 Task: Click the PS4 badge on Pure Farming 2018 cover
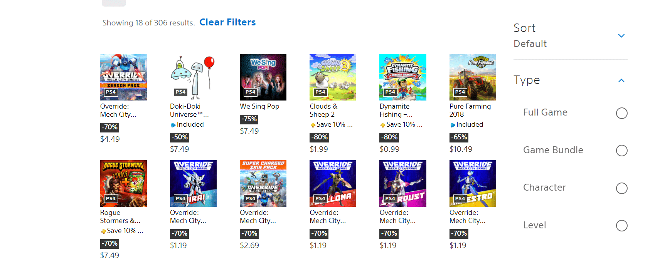pyautogui.click(x=460, y=92)
